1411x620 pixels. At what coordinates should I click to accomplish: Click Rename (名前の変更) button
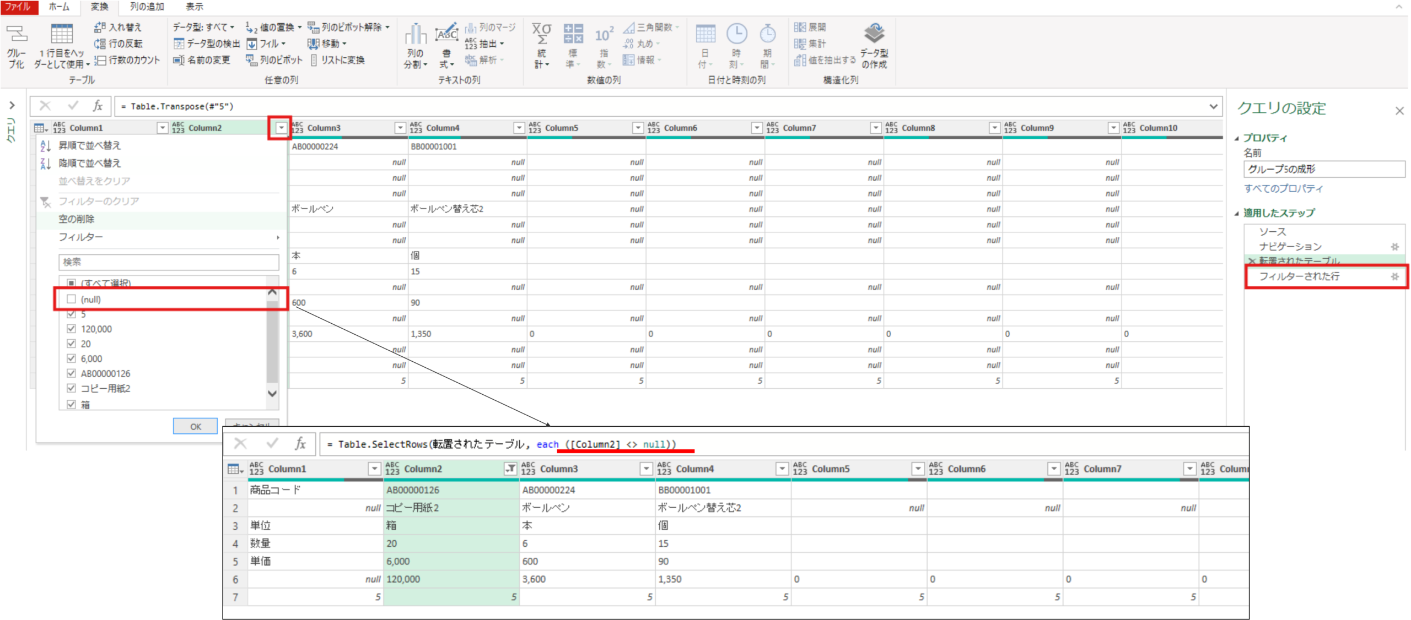coord(201,60)
